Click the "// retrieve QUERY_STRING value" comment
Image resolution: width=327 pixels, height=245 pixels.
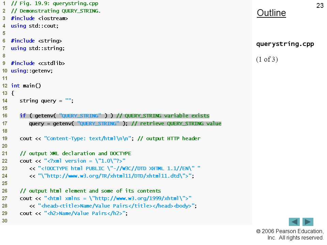pyautogui.click(x=176, y=124)
